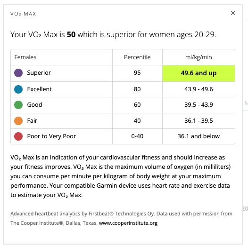
Task: Click the 36.1 - 39.5 range cell
Action: click(x=198, y=121)
